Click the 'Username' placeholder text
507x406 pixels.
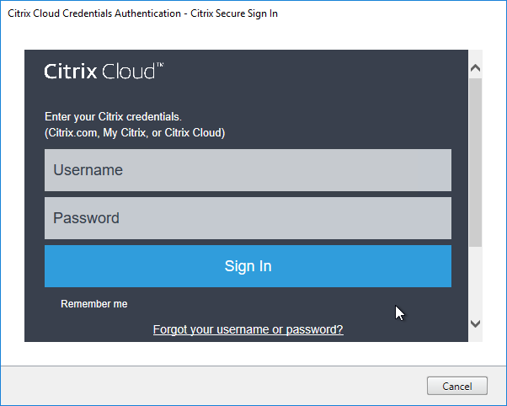click(x=88, y=170)
